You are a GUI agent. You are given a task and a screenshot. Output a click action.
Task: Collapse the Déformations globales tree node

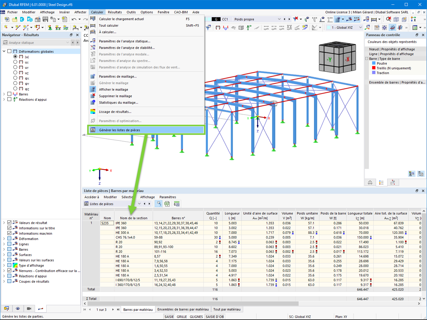(x=4, y=51)
